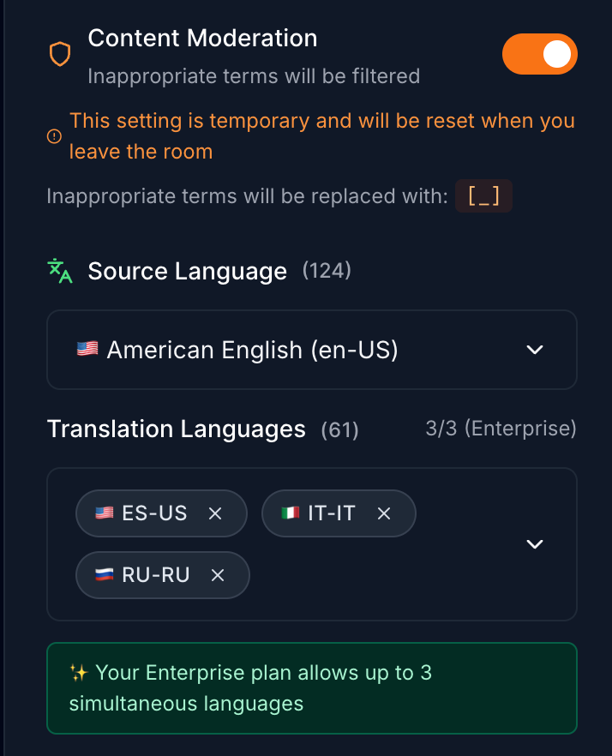Remove the IT-IT translation language
The height and width of the screenshot is (756, 612).
(384, 513)
